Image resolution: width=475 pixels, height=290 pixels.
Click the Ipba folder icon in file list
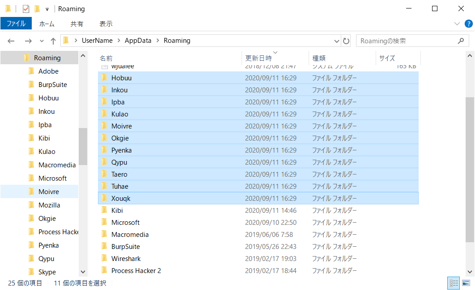pos(104,102)
